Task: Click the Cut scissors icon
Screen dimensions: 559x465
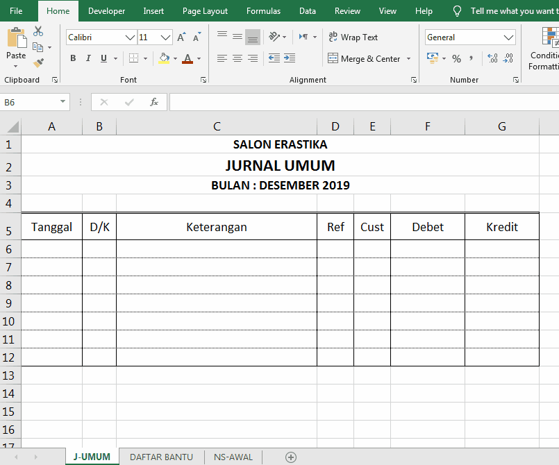Action: tap(38, 31)
